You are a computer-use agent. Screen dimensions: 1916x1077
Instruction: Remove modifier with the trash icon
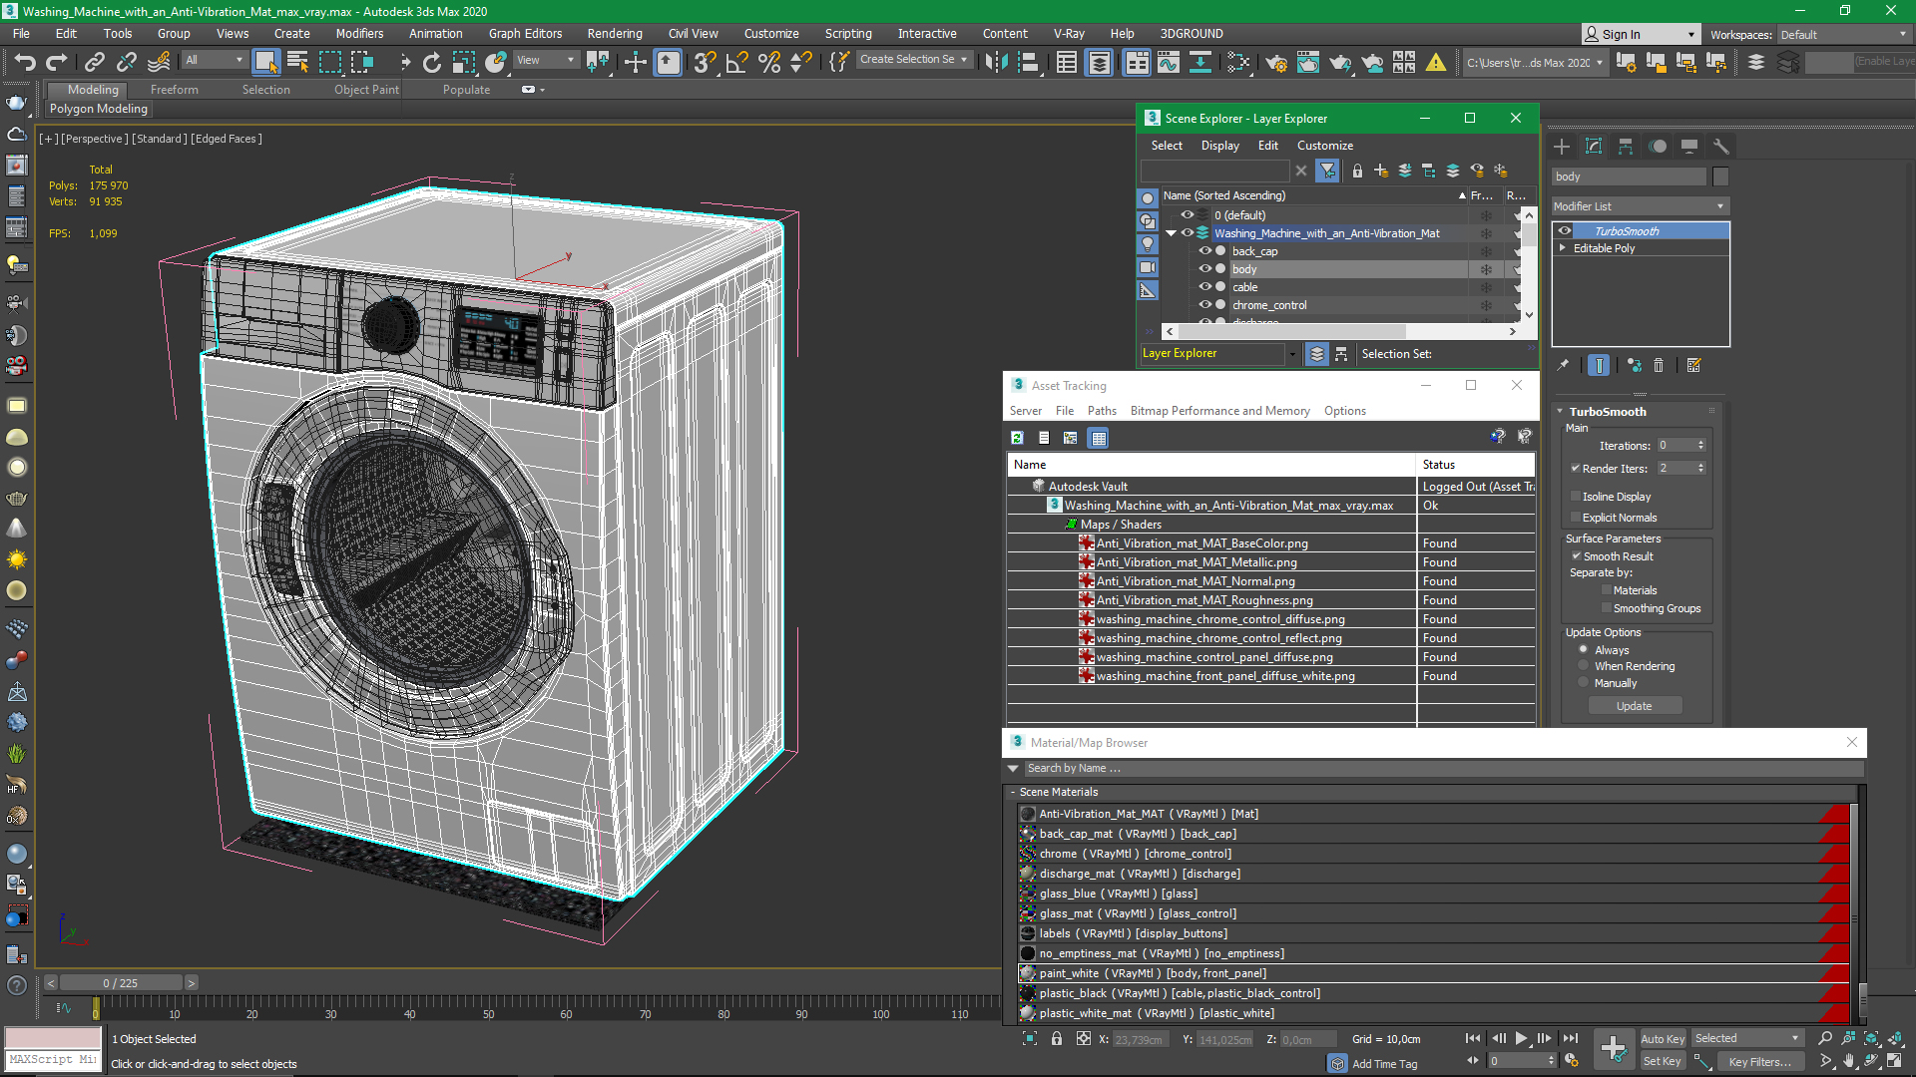pyautogui.click(x=1659, y=365)
